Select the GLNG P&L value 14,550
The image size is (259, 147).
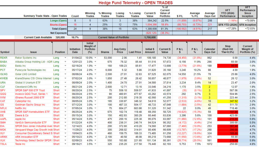[x=180, y=74]
